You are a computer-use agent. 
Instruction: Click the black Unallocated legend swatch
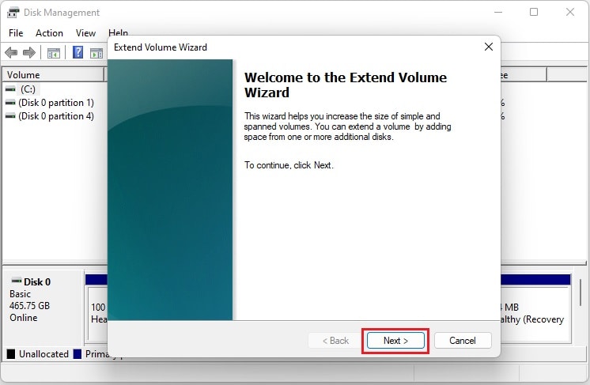pos(11,354)
